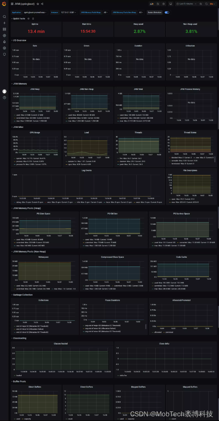This screenshot has width=219, height=421.
Task: Collapse the Garbage Collection row
Action: point(22,295)
